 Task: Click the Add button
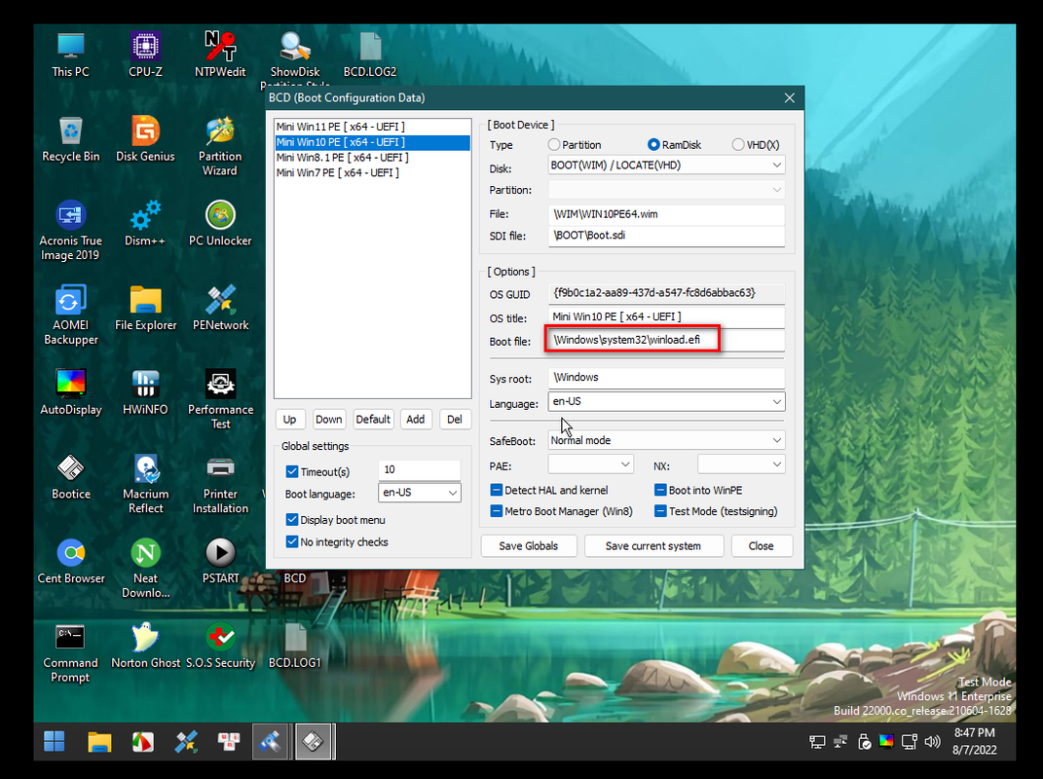pyautogui.click(x=416, y=419)
